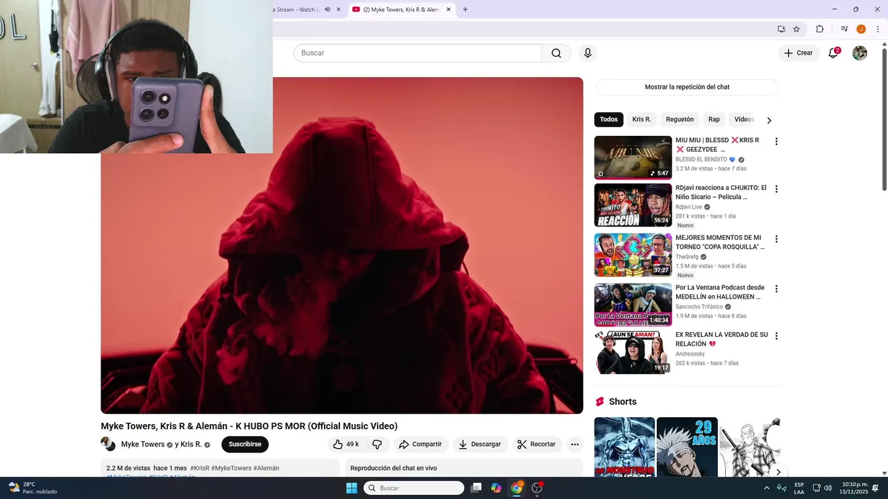Open options for MEJORES MOMENTOS video
Screen dimensions: 888x499
point(776,238)
